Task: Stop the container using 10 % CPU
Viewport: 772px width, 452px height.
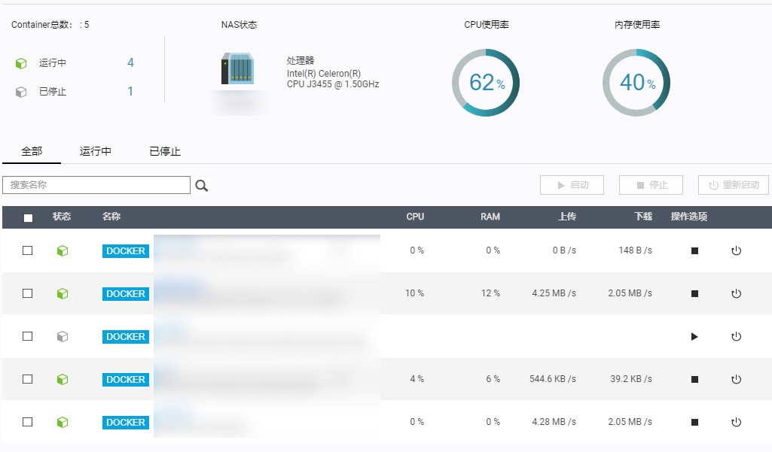Action: (x=694, y=294)
